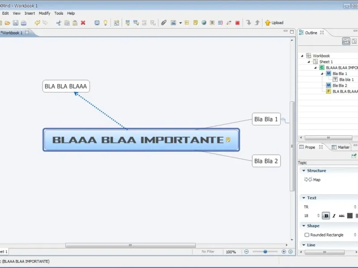Switch to the Marker tab
The height and width of the screenshot is (268, 358).
tap(341, 147)
